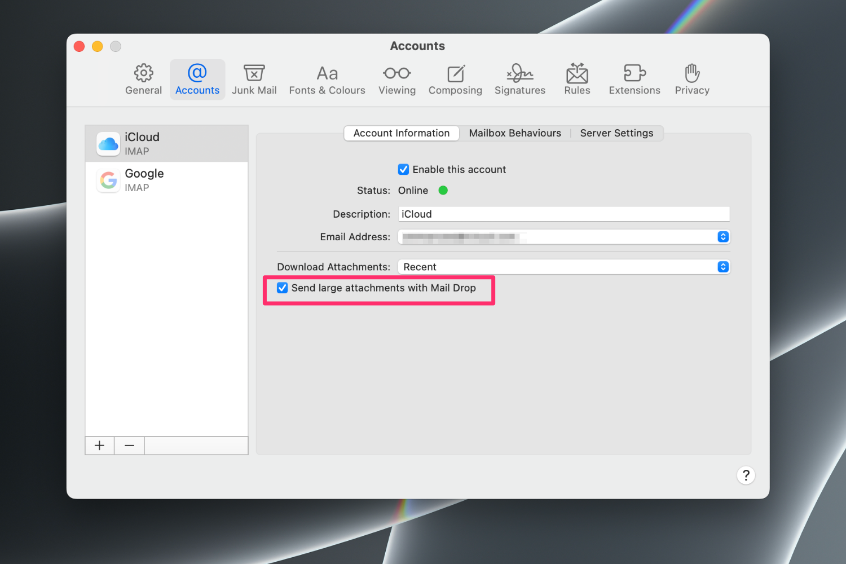Screen dimensions: 846x564
Task: Toggle Send large attachments with Mail Drop
Action: click(282, 288)
